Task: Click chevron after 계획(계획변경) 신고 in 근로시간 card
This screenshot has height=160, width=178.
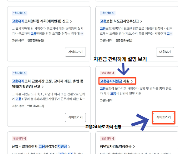Action: coord(42,87)
